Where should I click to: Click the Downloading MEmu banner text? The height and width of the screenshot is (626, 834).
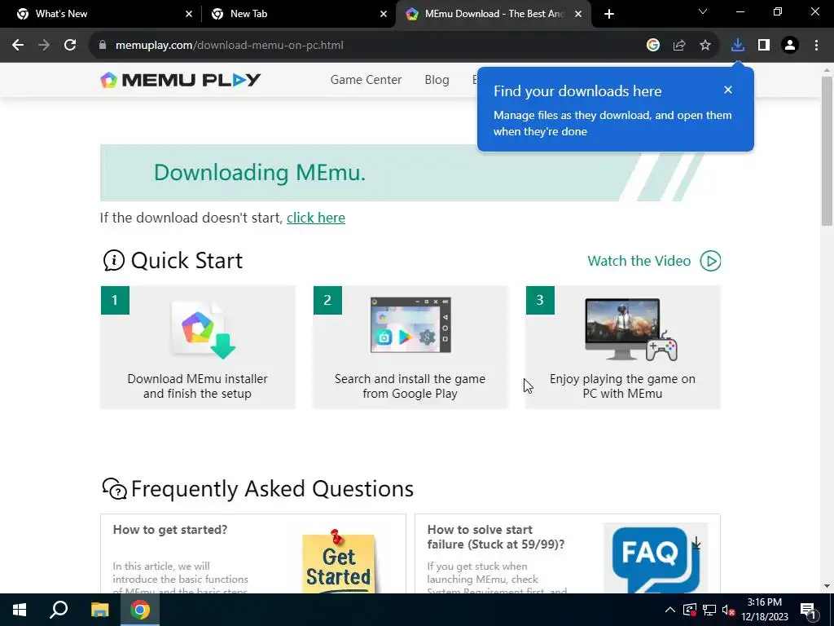tap(260, 173)
